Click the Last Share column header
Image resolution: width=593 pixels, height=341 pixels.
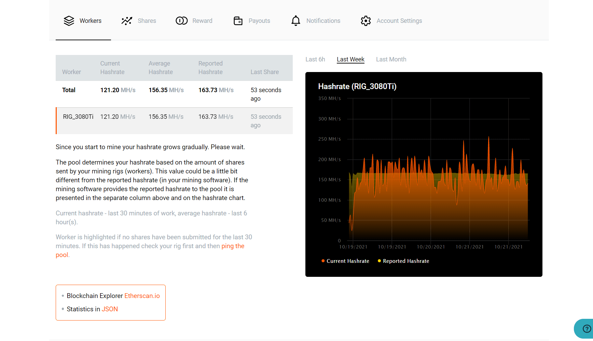[x=264, y=72]
